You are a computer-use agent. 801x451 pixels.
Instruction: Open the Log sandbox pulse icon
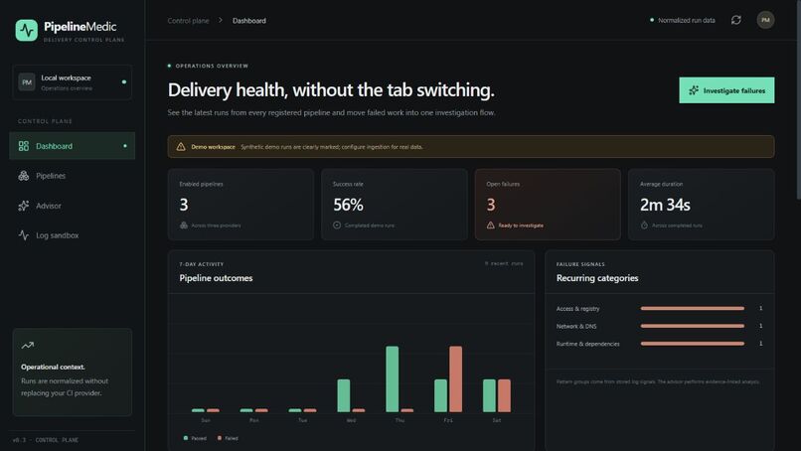[x=24, y=235]
